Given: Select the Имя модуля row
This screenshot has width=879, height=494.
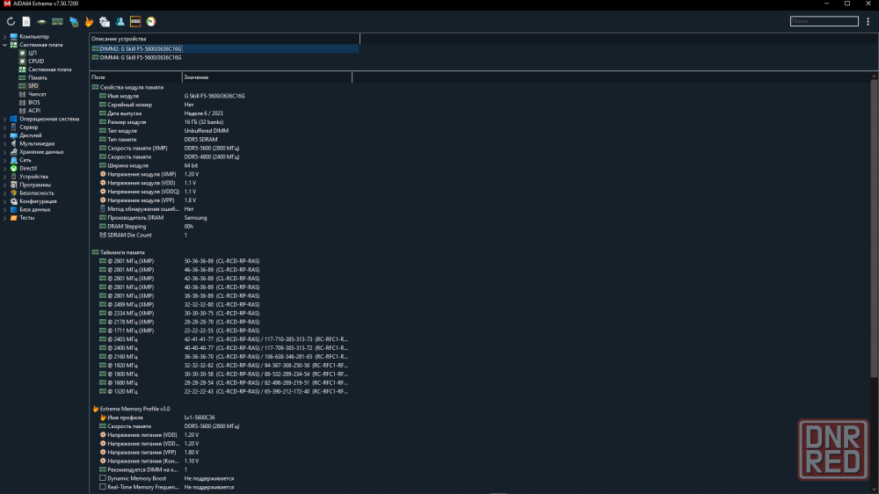Looking at the screenshot, I should click(221, 96).
